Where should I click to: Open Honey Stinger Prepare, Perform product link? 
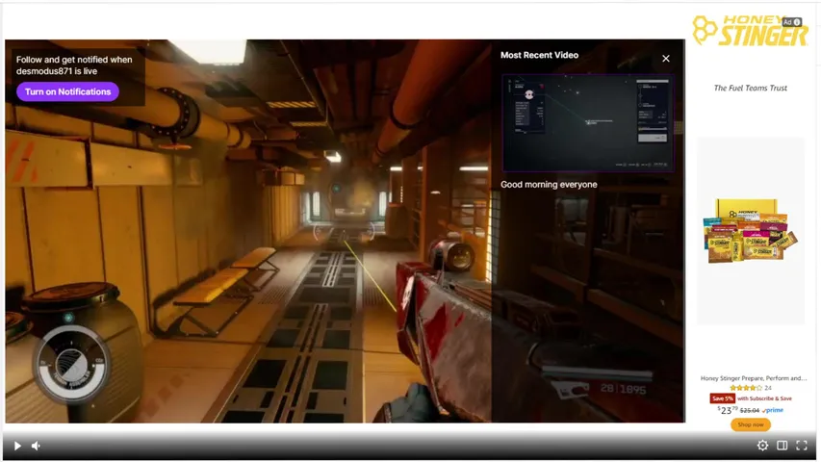pyautogui.click(x=753, y=378)
